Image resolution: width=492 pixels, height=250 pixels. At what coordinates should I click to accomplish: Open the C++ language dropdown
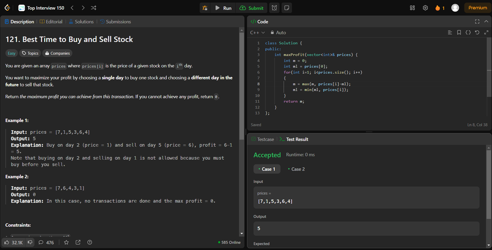257,32
